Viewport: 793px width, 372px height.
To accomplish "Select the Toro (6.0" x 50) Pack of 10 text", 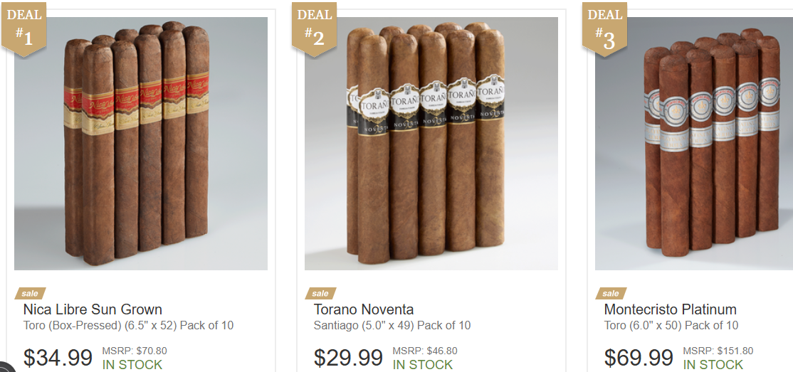I will pyautogui.click(x=671, y=326).
